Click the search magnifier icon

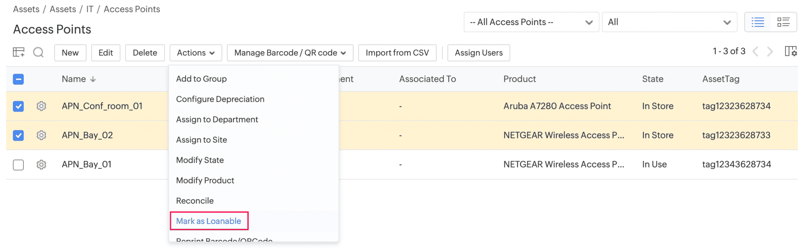click(38, 52)
